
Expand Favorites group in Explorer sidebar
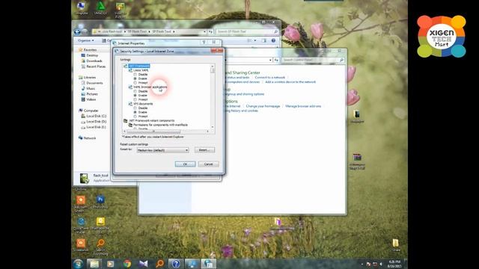90,50
